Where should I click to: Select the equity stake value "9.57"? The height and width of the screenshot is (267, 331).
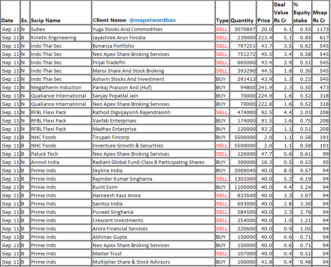(302, 171)
